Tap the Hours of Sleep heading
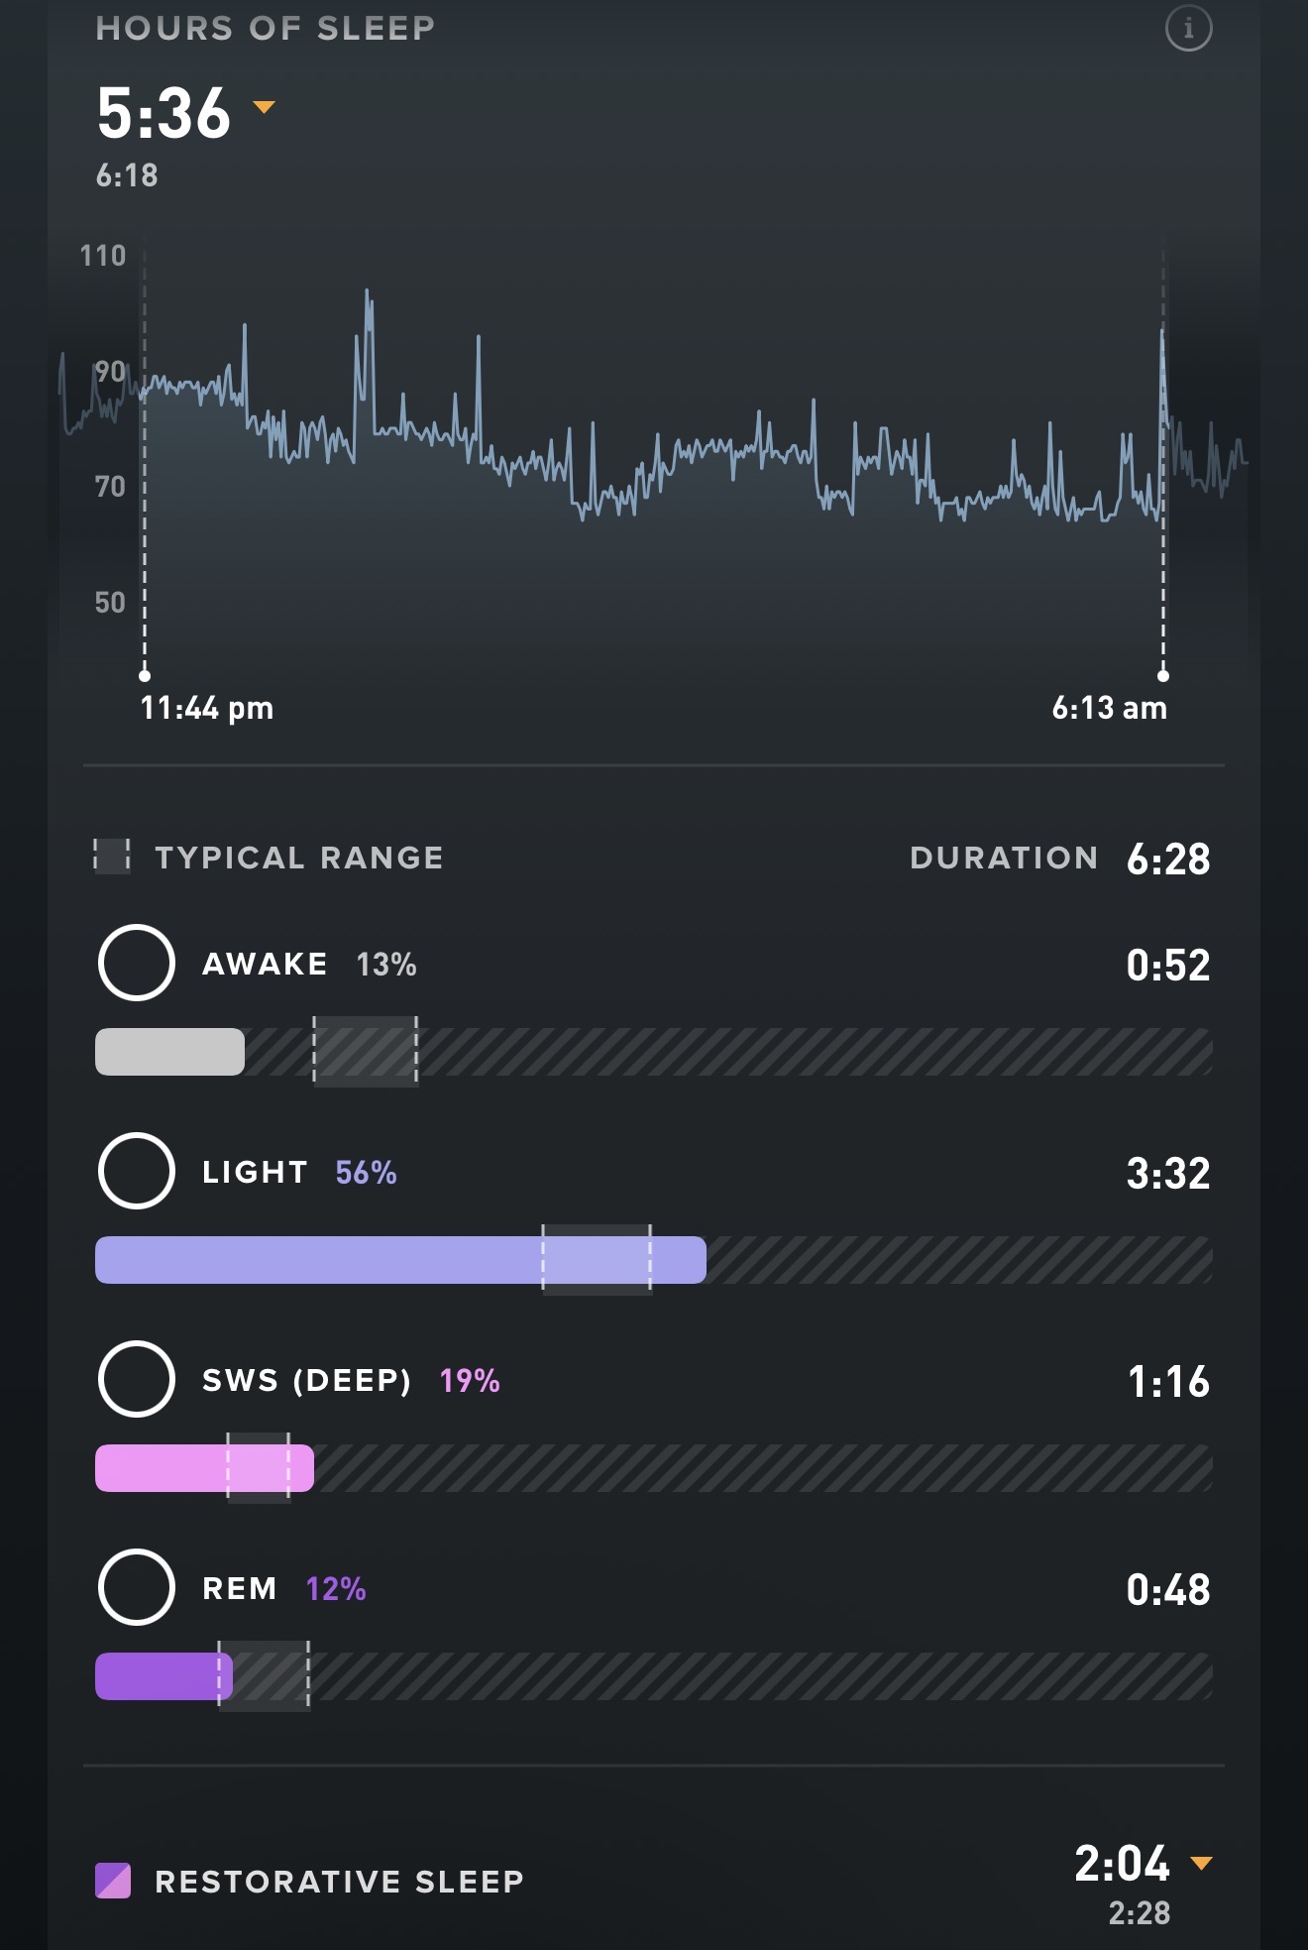Viewport: 1308px width, 1950px height. point(266,29)
